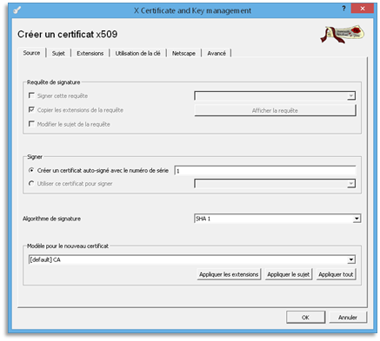This screenshot has height=341, width=380.
Task: Open the Extensions tab
Action: click(x=90, y=53)
